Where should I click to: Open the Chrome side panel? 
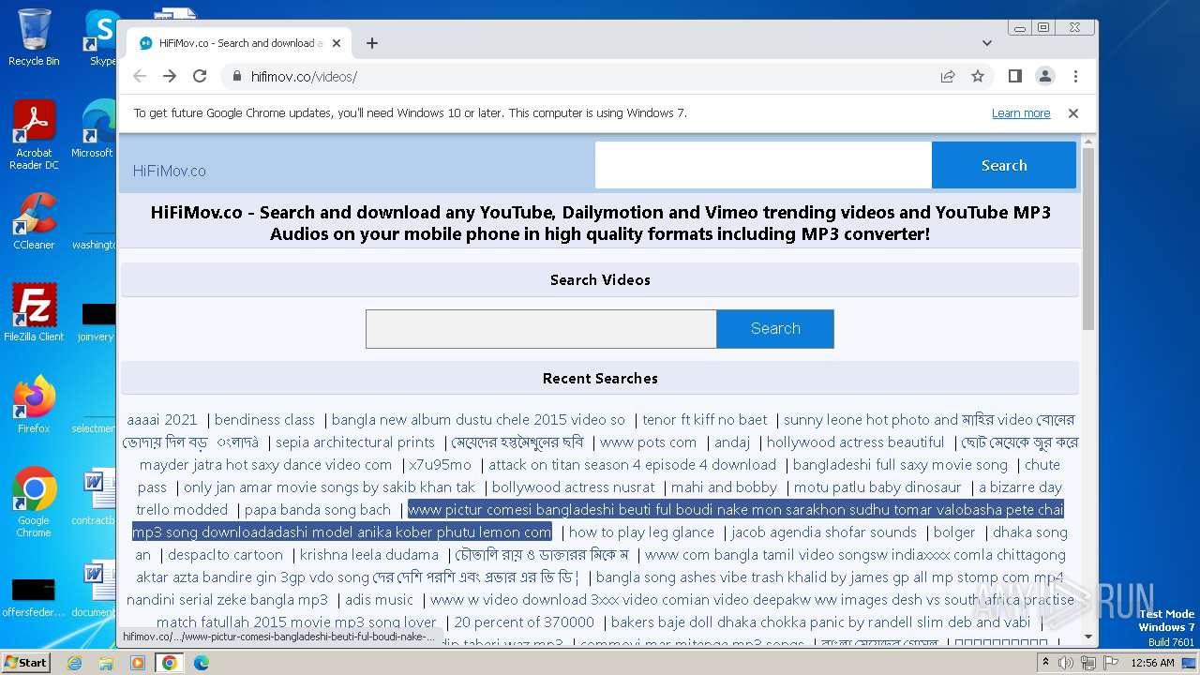(x=1014, y=76)
